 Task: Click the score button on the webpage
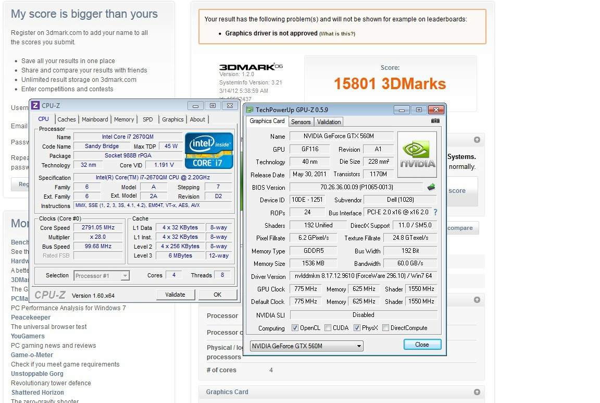tap(462, 191)
